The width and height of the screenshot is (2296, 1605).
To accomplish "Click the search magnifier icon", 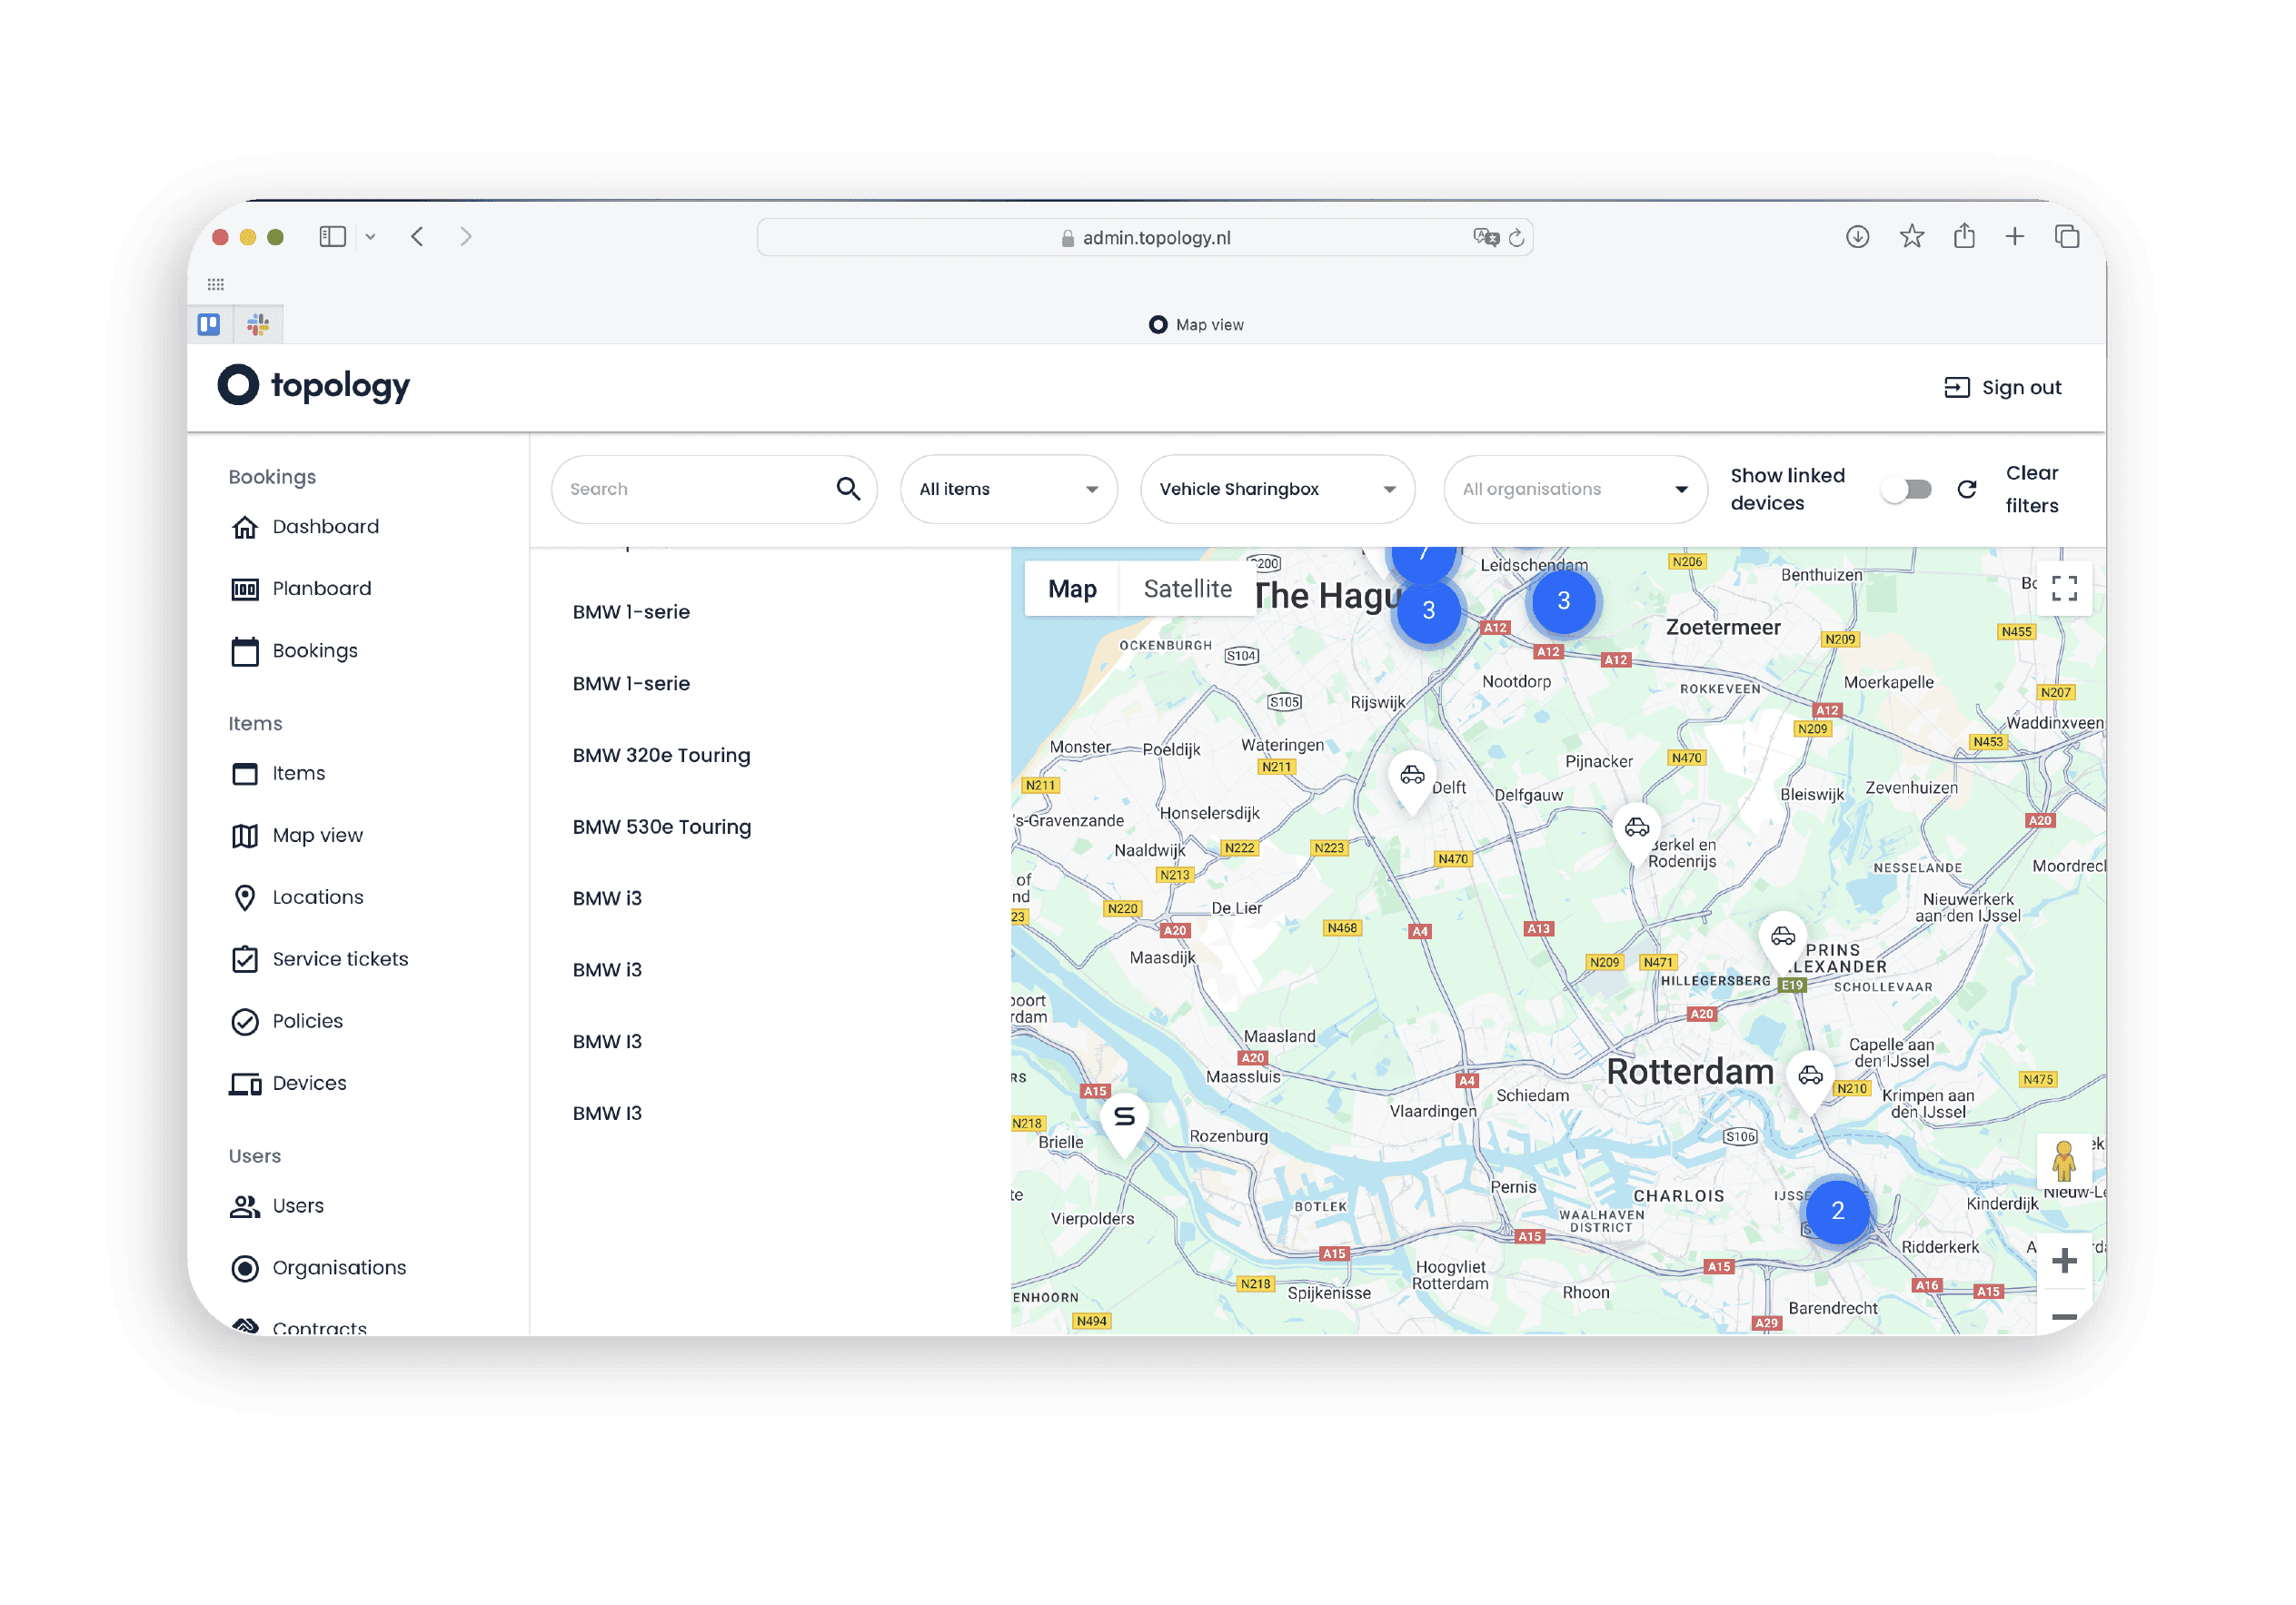I will 847,488.
